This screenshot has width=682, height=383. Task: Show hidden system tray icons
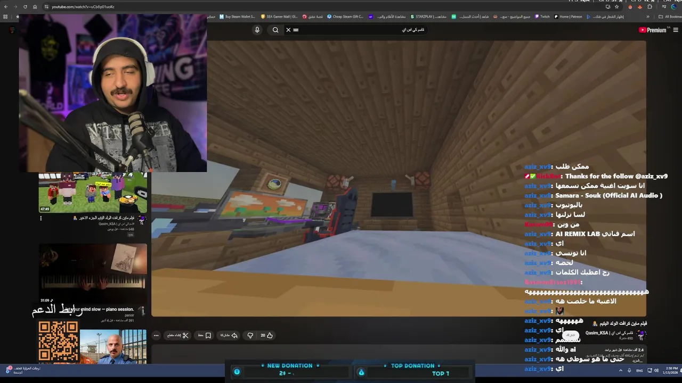[x=621, y=370]
